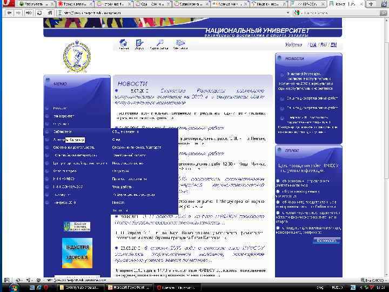Click the Ukrainian government banner image
The width and height of the screenshot is (389, 292).
77,227
